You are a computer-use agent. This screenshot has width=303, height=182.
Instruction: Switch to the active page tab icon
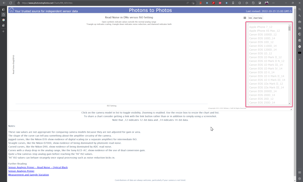pos(3,15)
